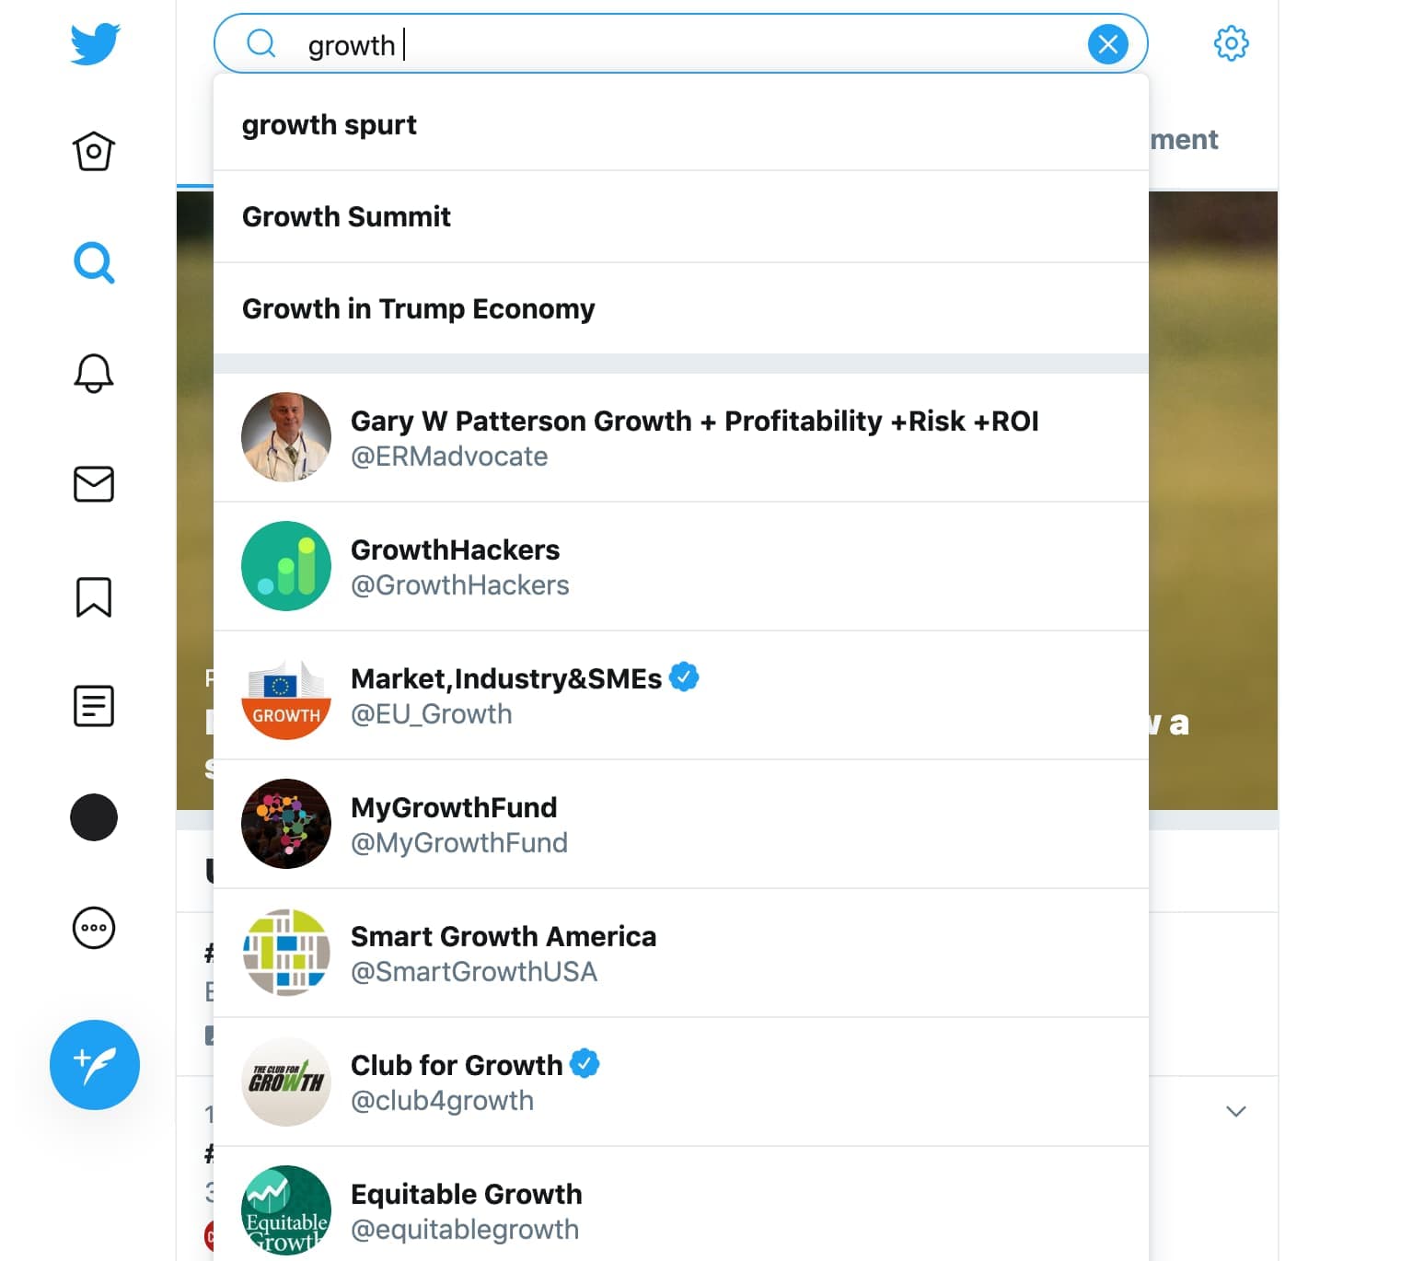
Task: Clear the search field with the X
Action: tap(1108, 43)
